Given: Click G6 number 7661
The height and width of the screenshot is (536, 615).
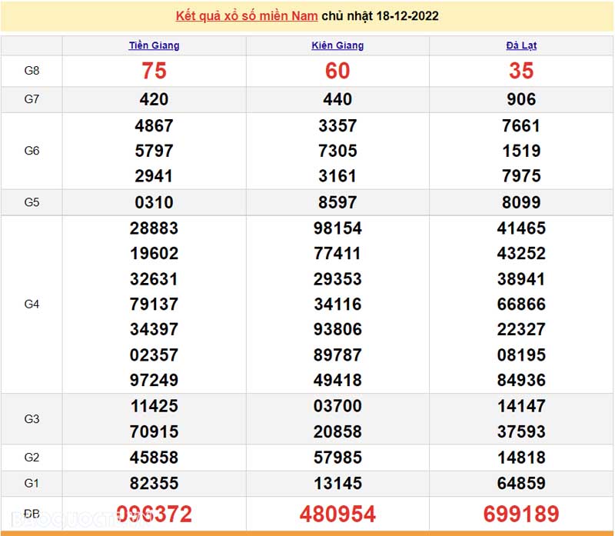Looking at the screenshot, I should click(x=521, y=126).
